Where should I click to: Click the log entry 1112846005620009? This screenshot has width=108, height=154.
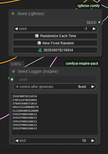(x=25, y=111)
